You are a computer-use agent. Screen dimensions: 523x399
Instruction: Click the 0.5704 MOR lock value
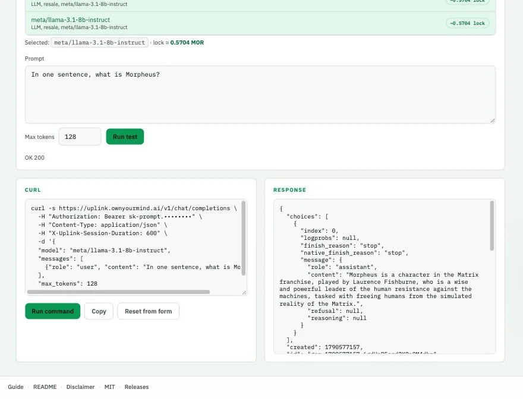(x=187, y=43)
